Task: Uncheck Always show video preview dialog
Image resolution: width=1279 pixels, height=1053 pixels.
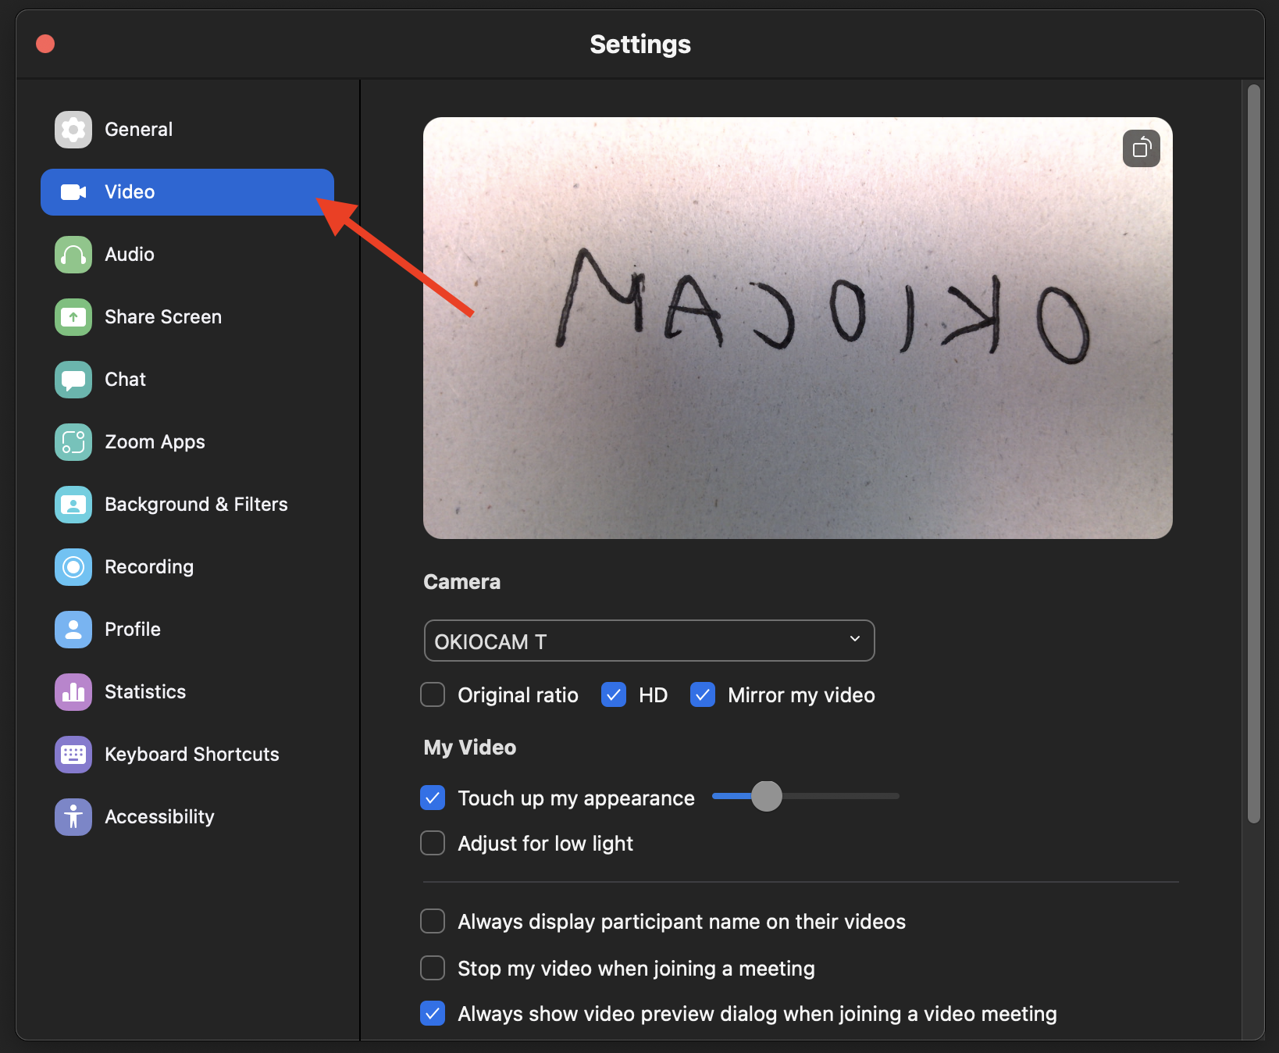Action: point(433,1013)
